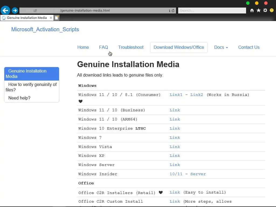Go to the Home nav item
This screenshot has width=276, height=207.
(83, 47)
